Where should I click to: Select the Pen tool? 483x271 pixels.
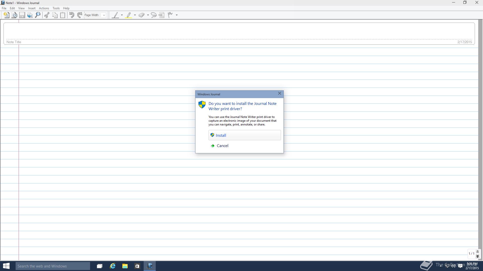coord(115,15)
